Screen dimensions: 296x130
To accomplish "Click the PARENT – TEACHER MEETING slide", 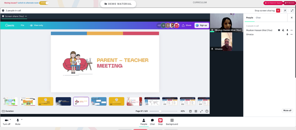I will click(105, 62).
